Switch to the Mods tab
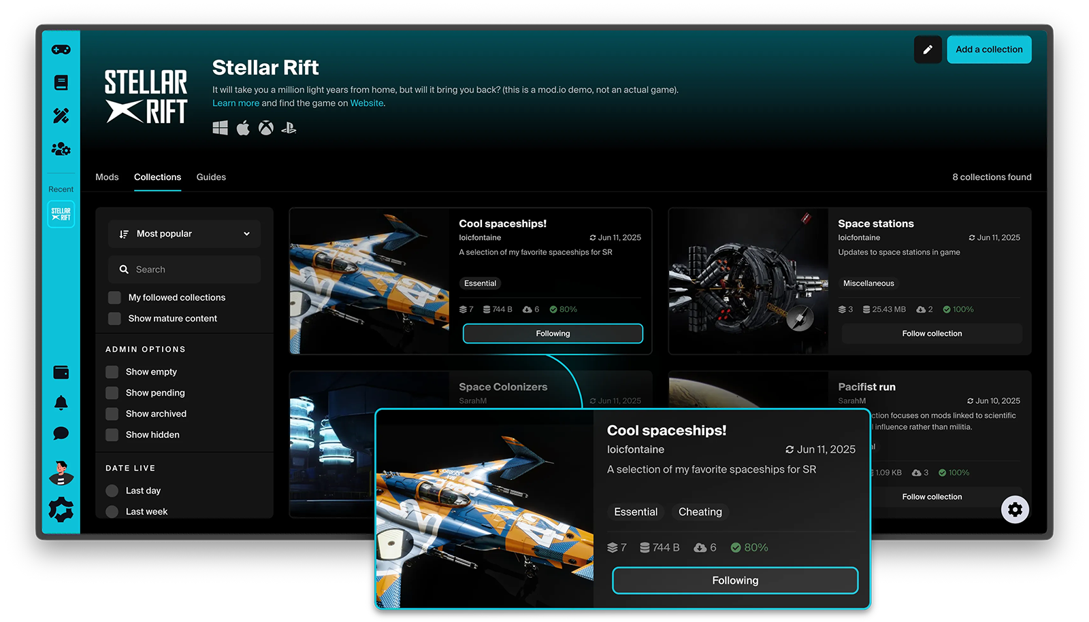This screenshot has width=1089, height=622. coord(107,177)
